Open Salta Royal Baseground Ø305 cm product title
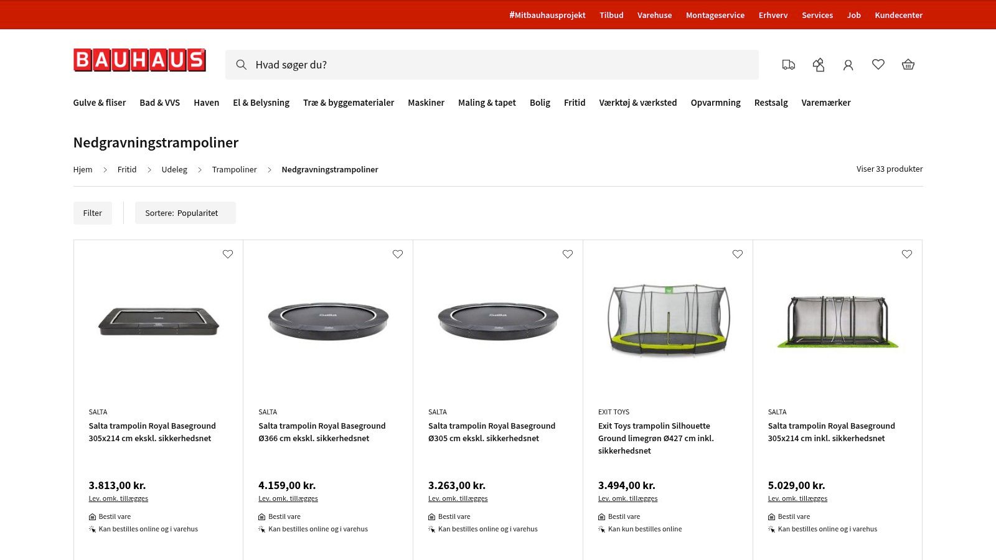 pyautogui.click(x=492, y=432)
